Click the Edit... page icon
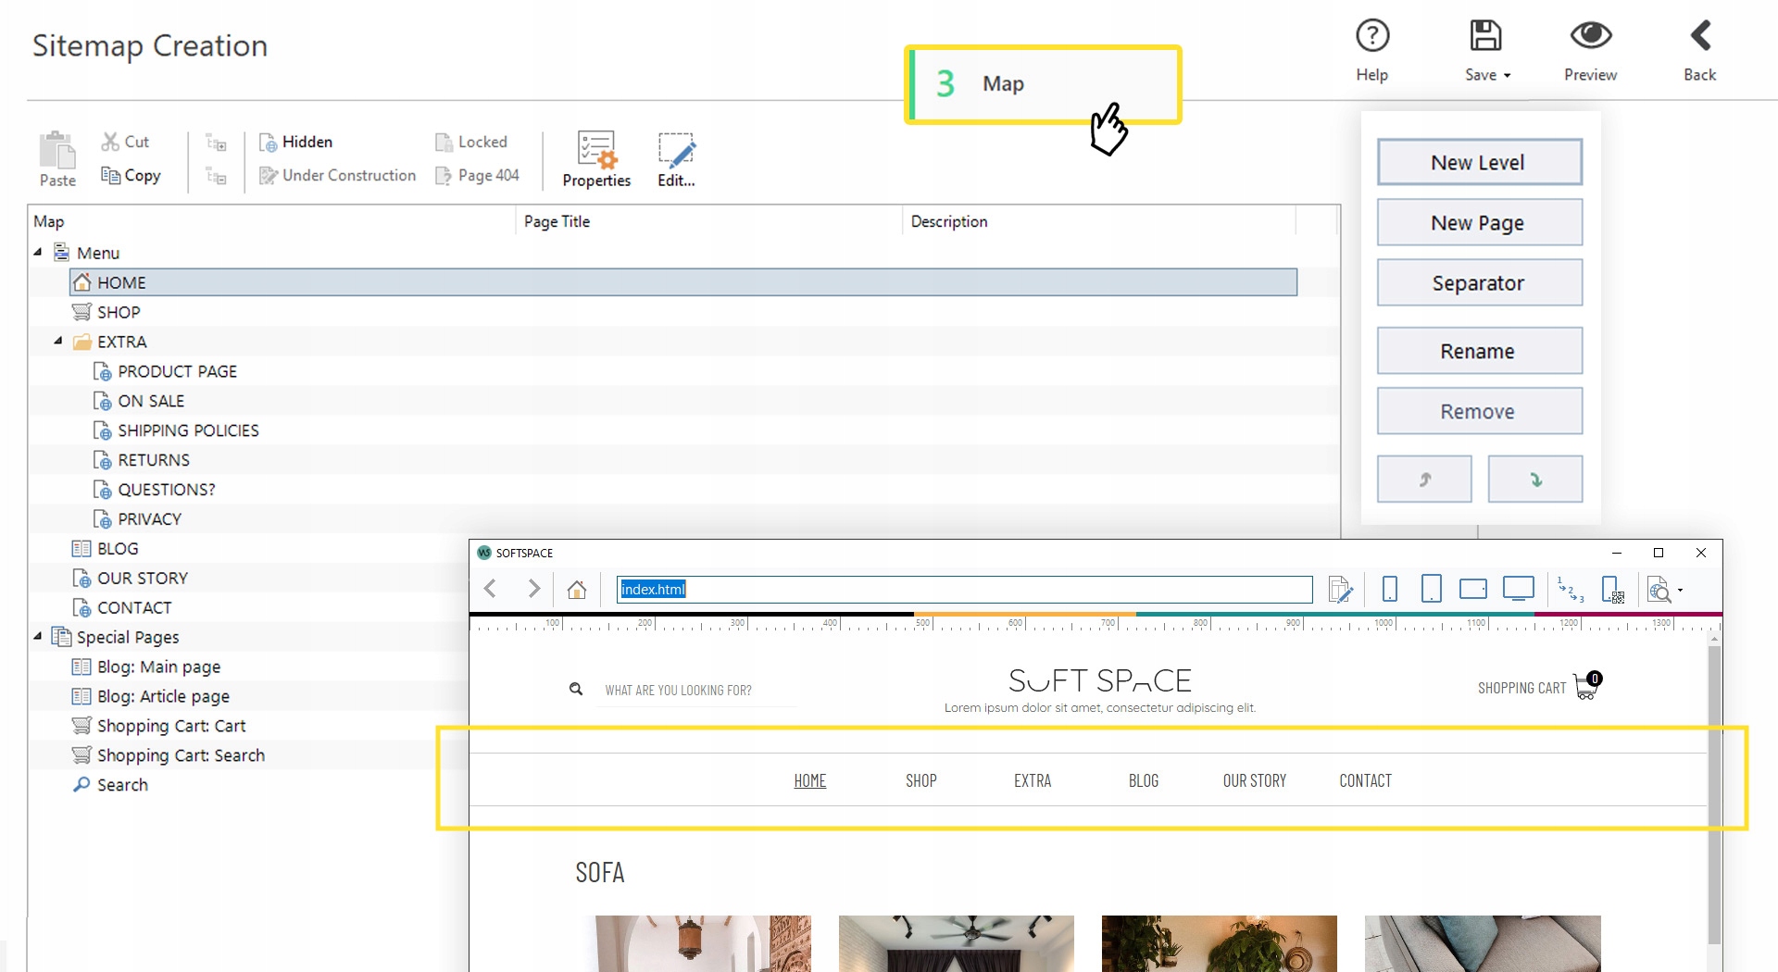This screenshot has height=972, width=1778. (x=676, y=159)
